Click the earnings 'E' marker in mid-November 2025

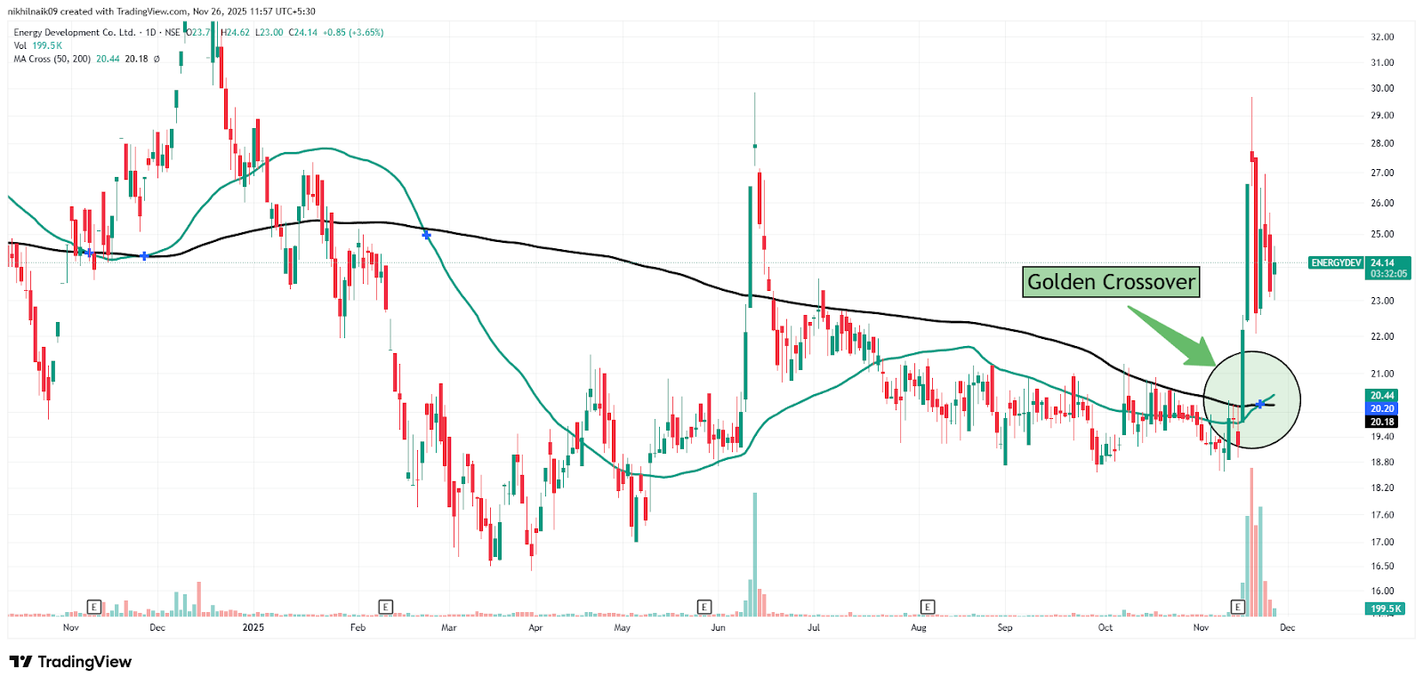click(1237, 607)
